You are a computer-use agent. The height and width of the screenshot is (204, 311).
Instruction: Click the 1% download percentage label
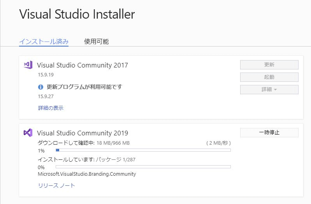(x=41, y=151)
